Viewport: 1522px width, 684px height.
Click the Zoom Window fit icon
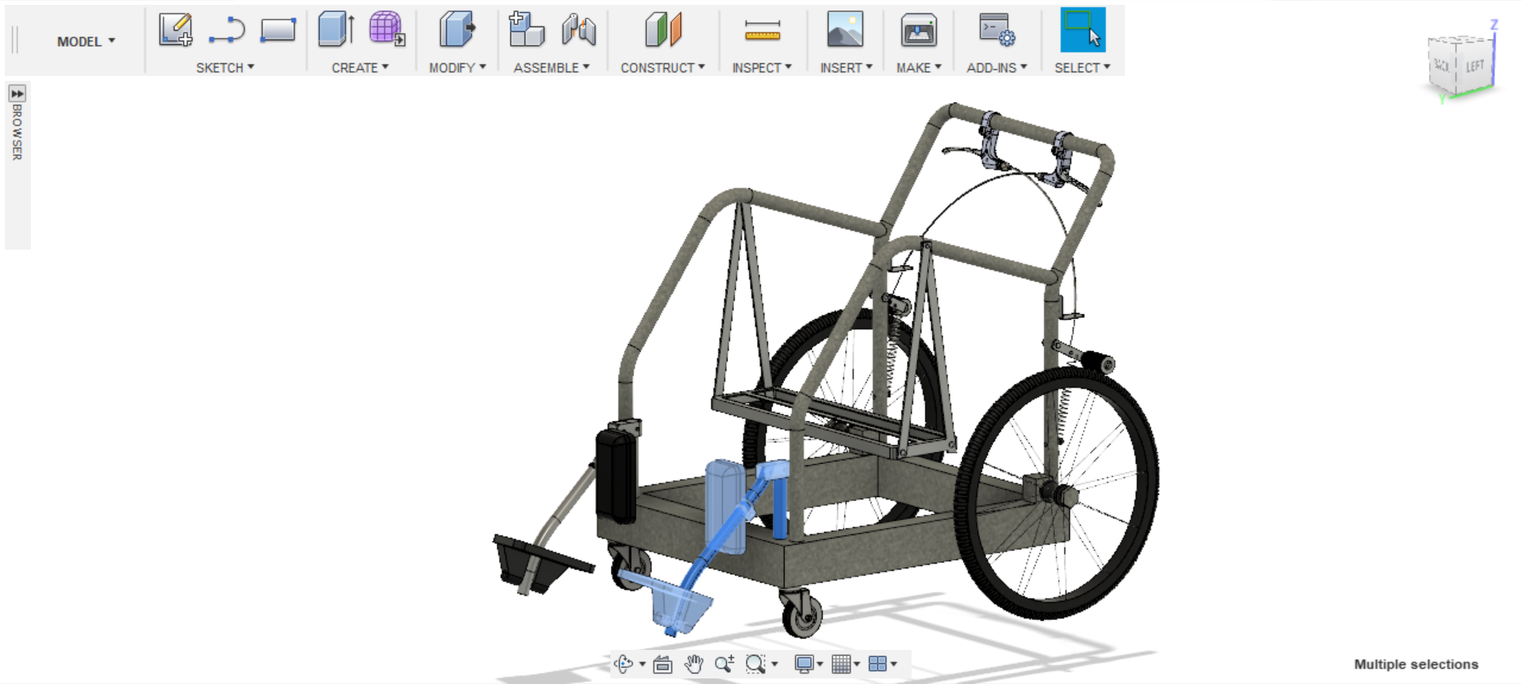click(756, 664)
